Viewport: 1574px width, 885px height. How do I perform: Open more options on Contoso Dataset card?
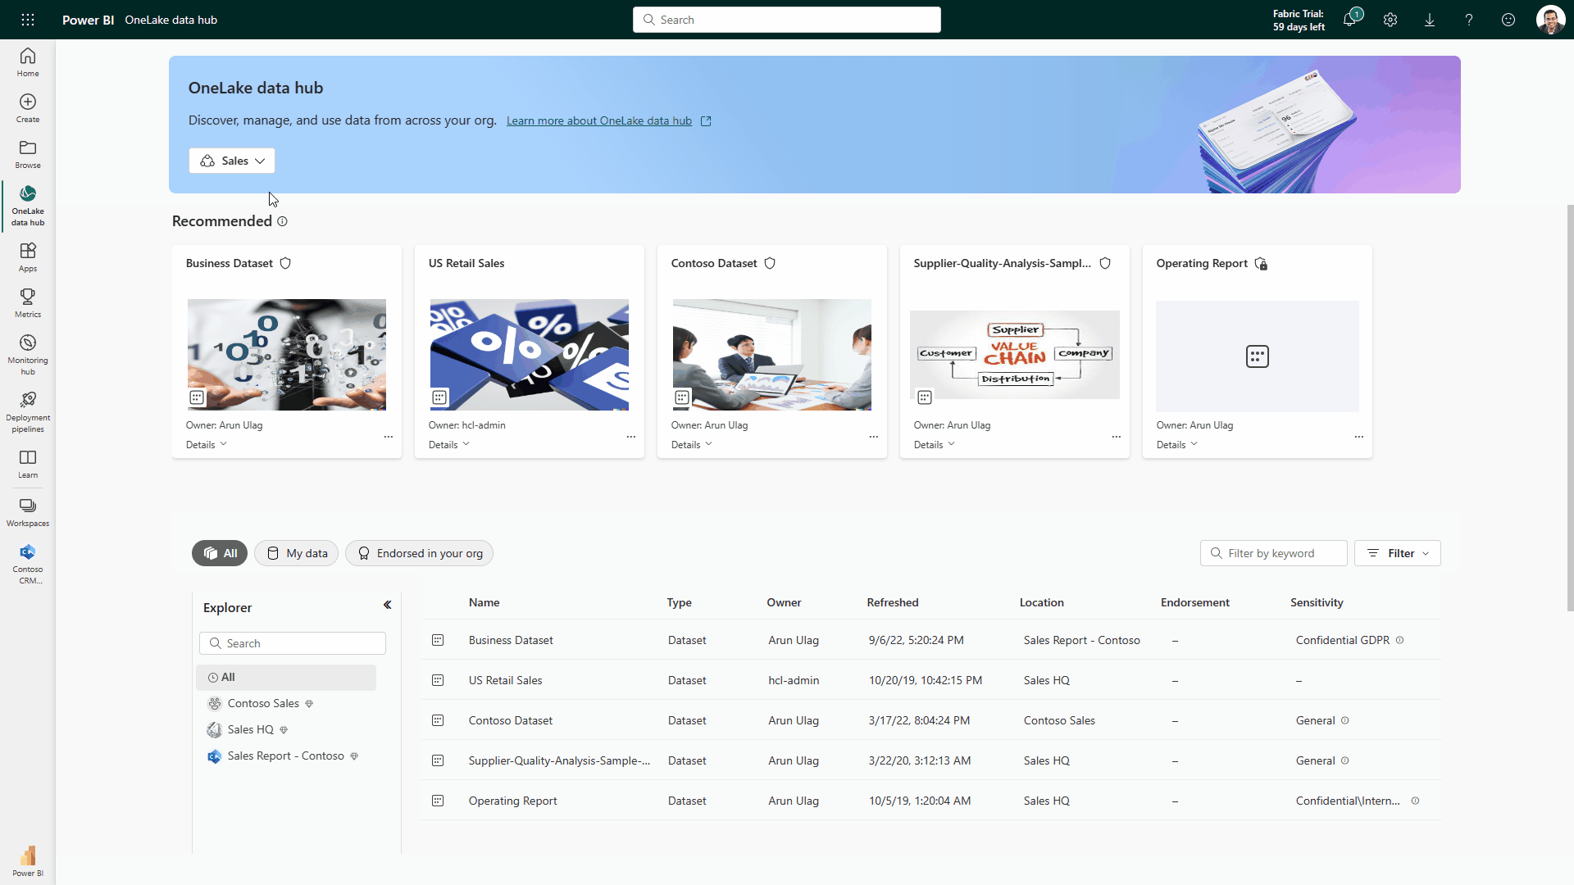[x=874, y=437]
